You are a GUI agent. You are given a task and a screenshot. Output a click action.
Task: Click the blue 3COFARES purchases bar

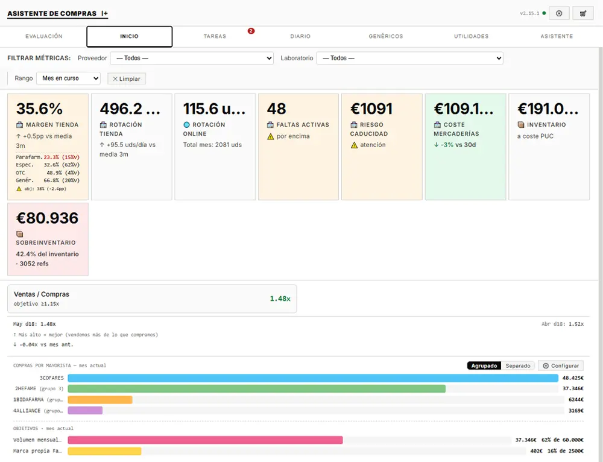pos(313,378)
